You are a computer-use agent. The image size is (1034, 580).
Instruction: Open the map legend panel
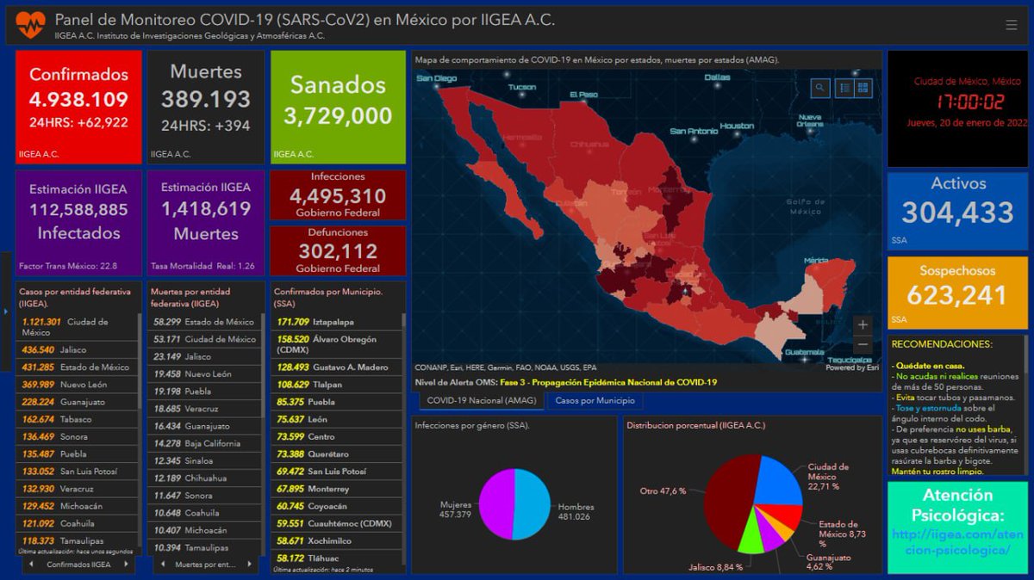pyautogui.click(x=844, y=88)
